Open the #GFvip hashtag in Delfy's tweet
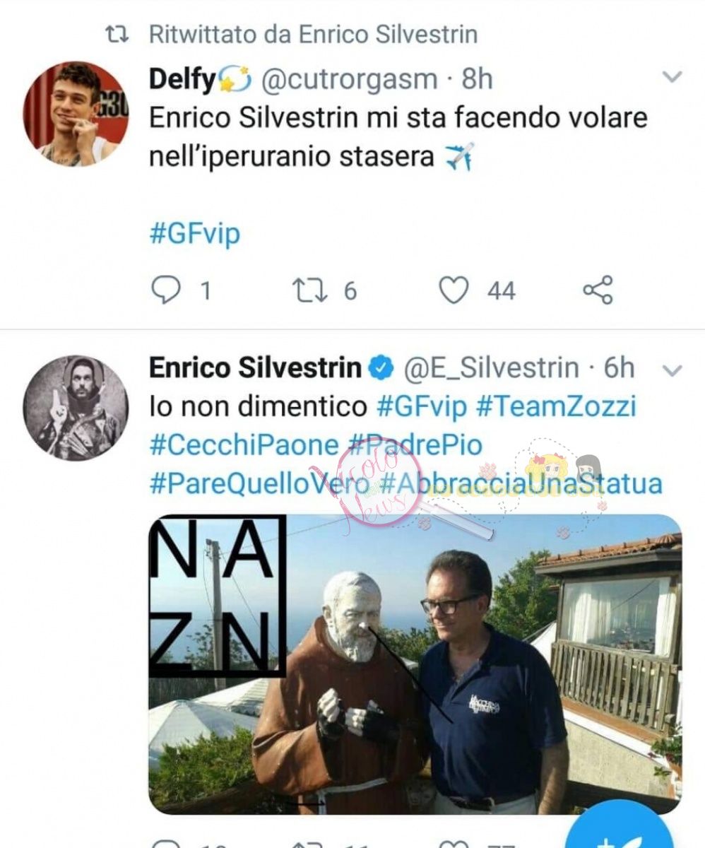 [x=194, y=233]
